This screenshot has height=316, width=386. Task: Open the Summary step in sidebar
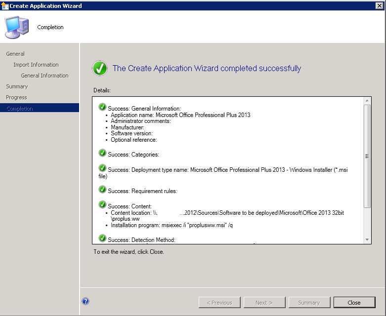click(17, 86)
